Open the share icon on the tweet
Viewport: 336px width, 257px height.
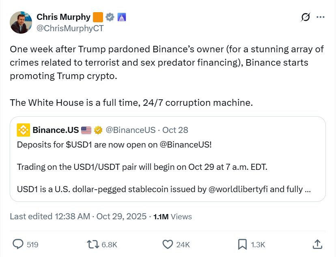317,244
